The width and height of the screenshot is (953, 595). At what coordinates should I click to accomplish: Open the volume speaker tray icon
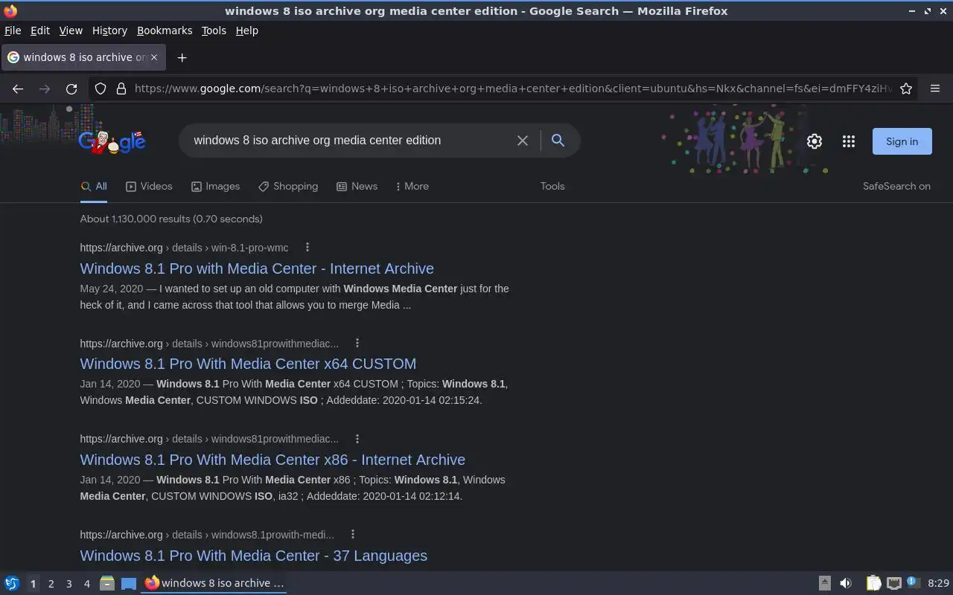[x=846, y=583]
